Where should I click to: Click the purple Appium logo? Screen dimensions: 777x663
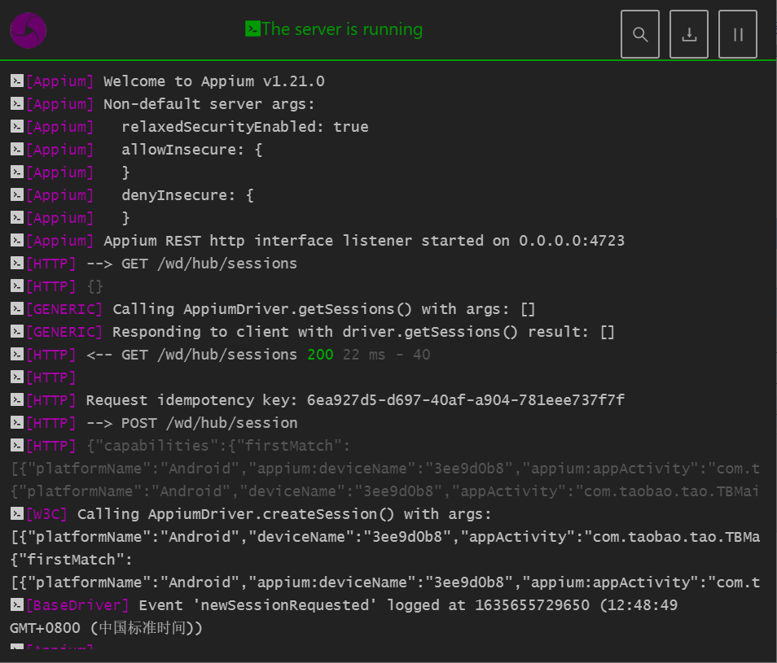click(x=28, y=31)
